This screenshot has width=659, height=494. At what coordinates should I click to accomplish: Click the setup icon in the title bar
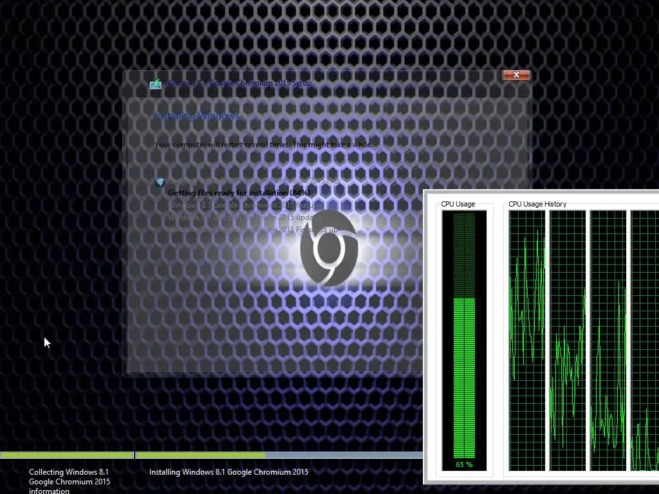point(156,84)
